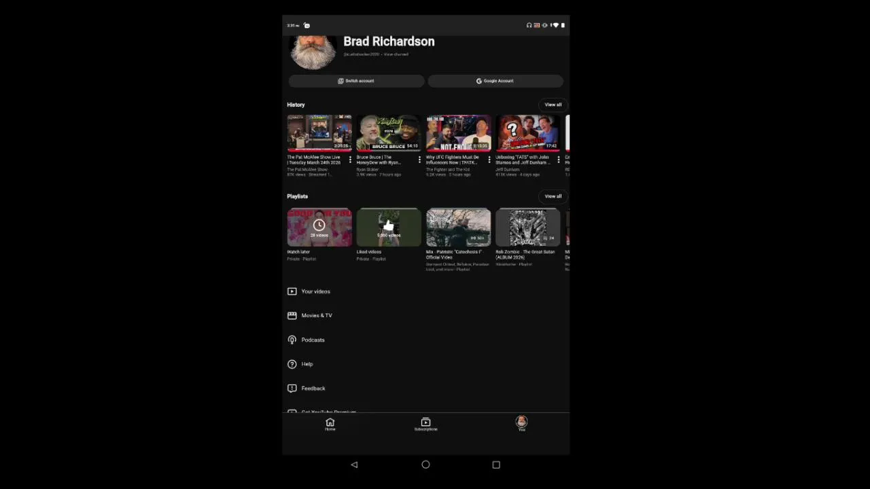Open Bruce Bruce HoneyDew video thumbnail
The height and width of the screenshot is (489, 870).
(x=389, y=133)
